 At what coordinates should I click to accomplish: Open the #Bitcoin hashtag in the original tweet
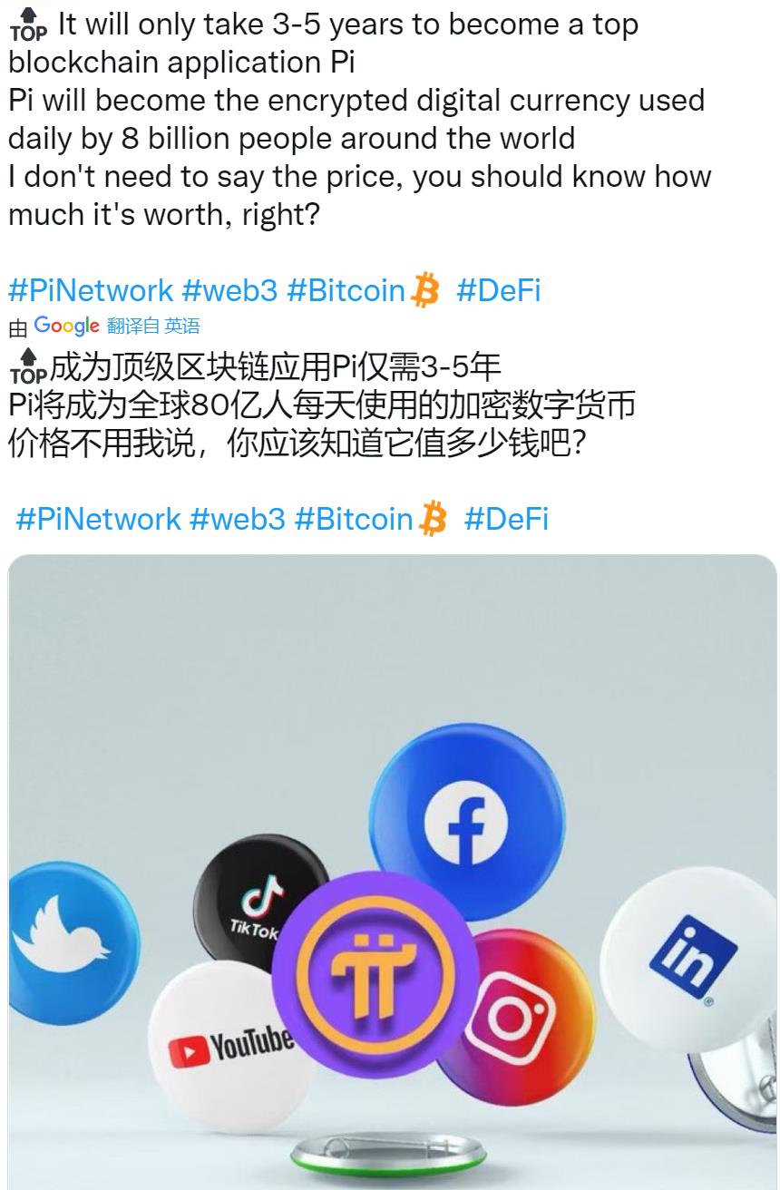[346, 290]
